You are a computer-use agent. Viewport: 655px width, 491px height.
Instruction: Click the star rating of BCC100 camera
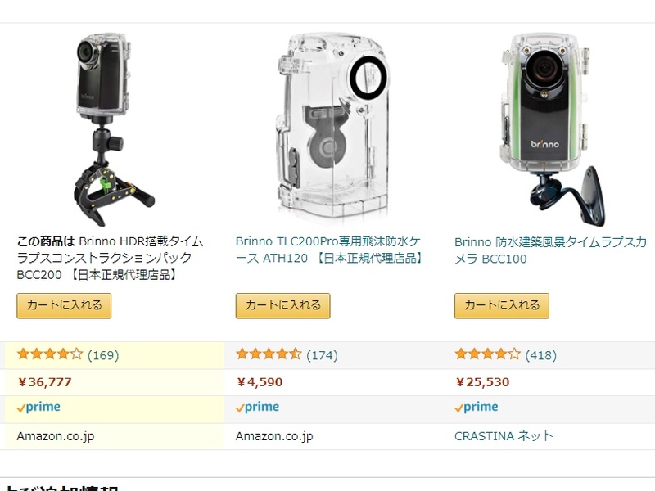click(x=487, y=354)
